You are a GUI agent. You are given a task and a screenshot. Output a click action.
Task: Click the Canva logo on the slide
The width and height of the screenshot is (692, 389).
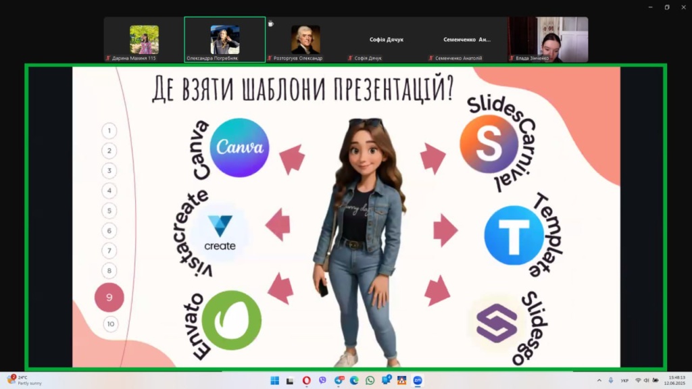(239, 148)
